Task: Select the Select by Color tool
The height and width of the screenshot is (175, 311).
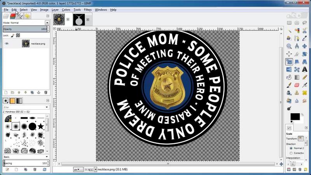Action: tap(297, 31)
